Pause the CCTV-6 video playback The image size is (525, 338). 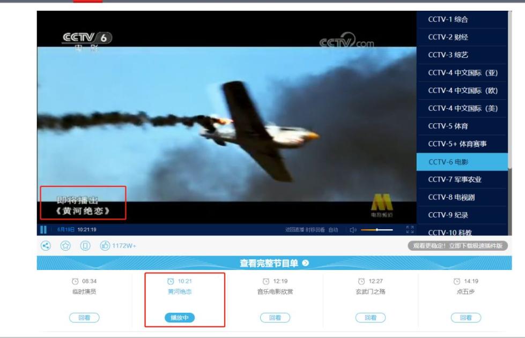pos(42,230)
